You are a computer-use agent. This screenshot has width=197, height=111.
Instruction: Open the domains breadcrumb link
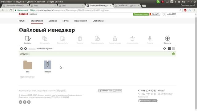[32, 49]
